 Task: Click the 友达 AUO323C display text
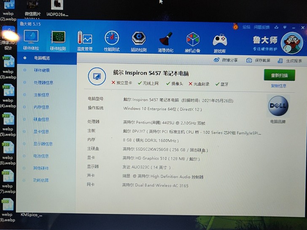pyautogui.click(x=146, y=167)
